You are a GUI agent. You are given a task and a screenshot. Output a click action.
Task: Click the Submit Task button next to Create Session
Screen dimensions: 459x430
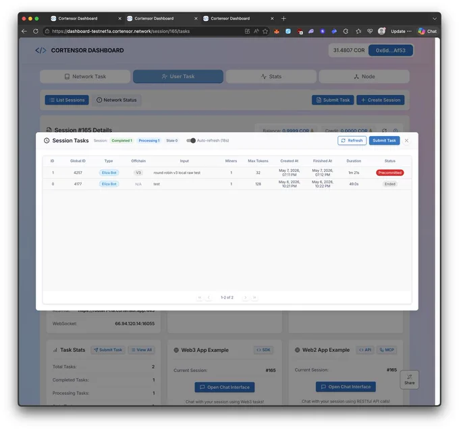pyautogui.click(x=333, y=100)
